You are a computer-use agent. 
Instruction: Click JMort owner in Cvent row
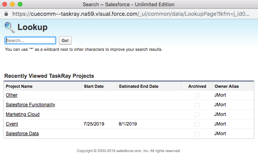point(220,124)
